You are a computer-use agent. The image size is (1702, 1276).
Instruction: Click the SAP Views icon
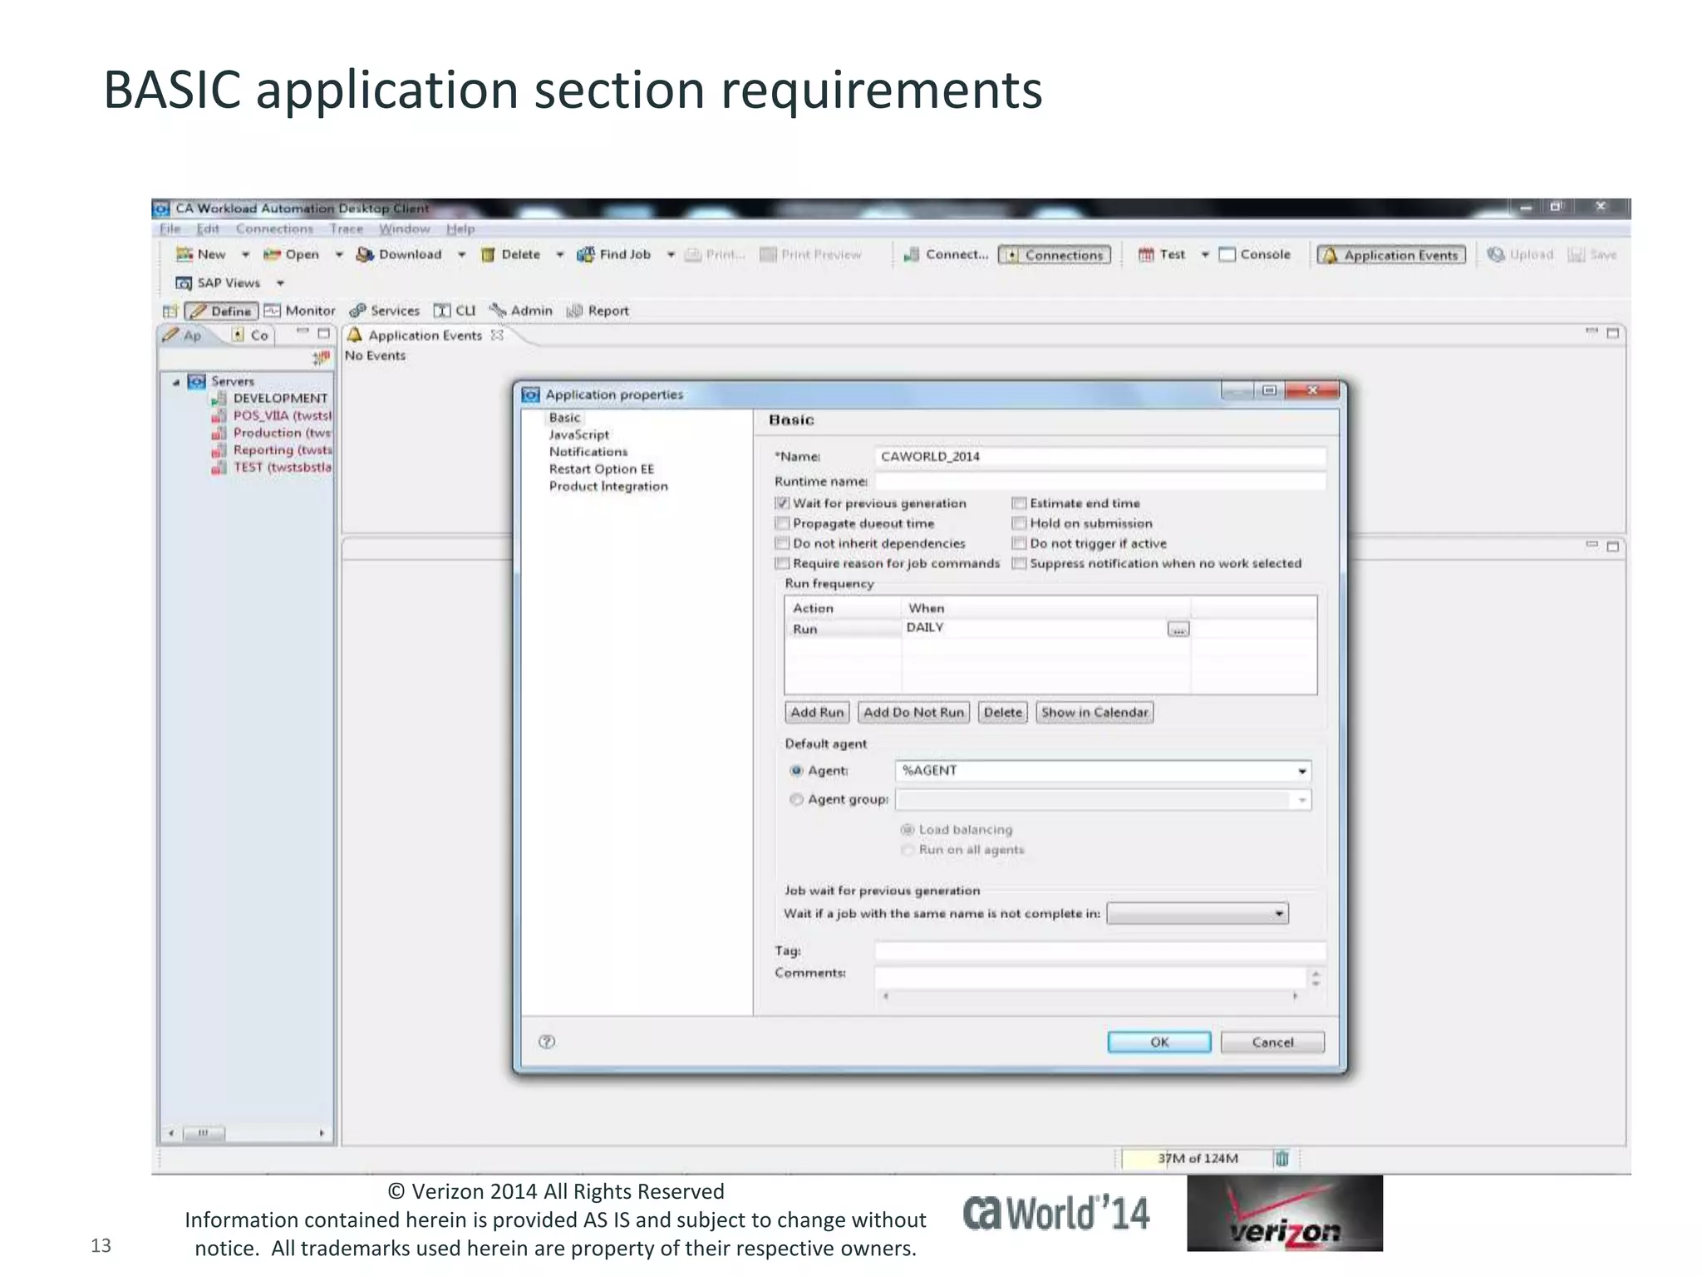coord(184,282)
